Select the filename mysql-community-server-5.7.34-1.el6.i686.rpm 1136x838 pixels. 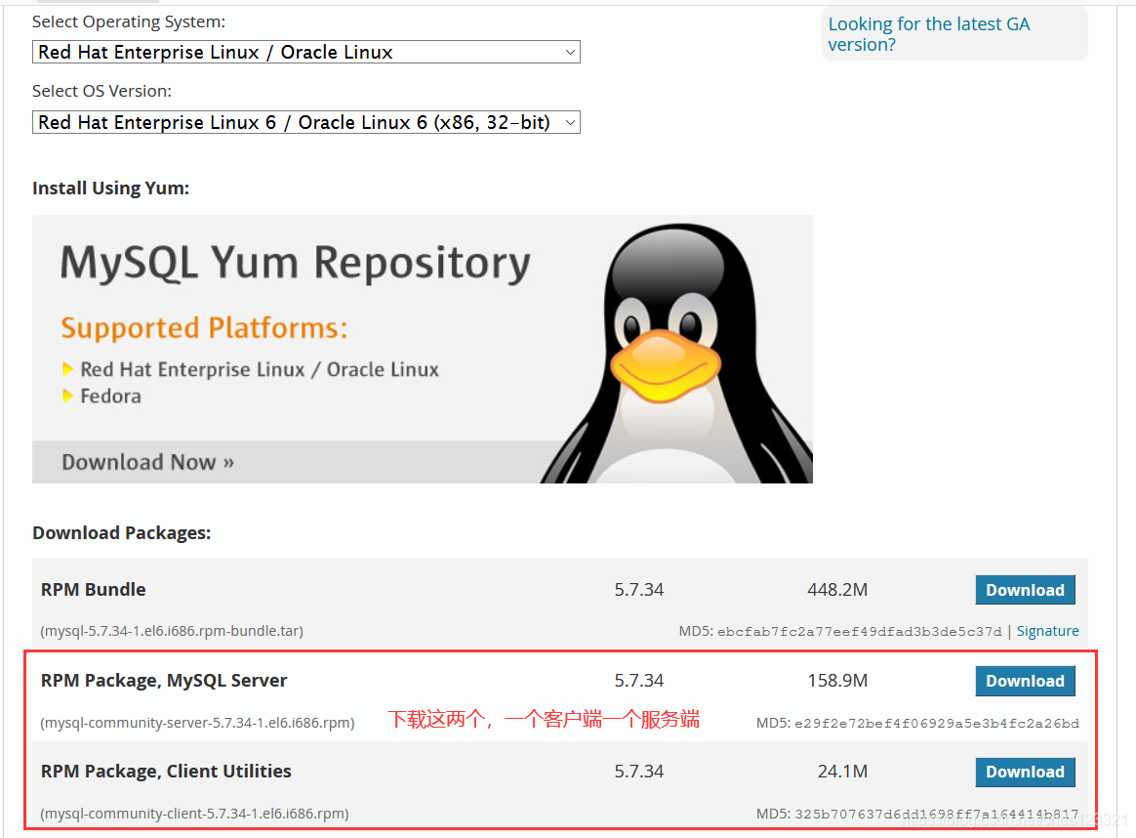197,723
